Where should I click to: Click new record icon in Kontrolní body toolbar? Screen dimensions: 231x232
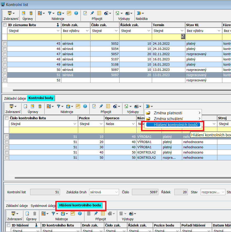click(x=26, y=106)
